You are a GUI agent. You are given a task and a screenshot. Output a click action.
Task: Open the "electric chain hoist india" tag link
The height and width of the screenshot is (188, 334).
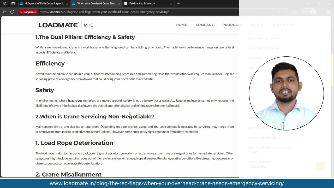point(264,138)
